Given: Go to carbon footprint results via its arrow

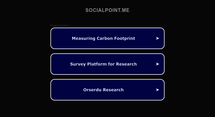Looking at the screenshot, I should 157,38.
